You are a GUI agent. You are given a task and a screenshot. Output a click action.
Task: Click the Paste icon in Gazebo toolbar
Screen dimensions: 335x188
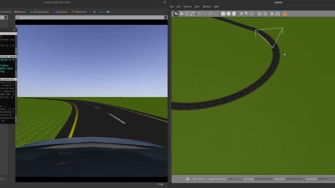tap(265, 14)
